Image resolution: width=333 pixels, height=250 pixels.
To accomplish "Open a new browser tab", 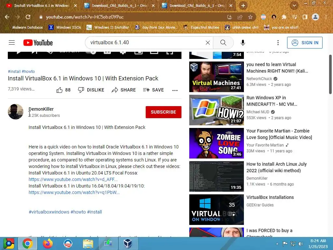I will (x=243, y=6).
